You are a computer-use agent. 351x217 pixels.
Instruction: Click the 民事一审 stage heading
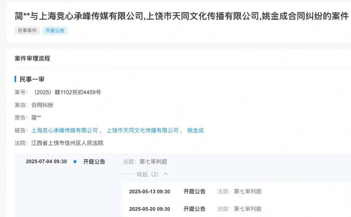pyautogui.click(x=32, y=79)
